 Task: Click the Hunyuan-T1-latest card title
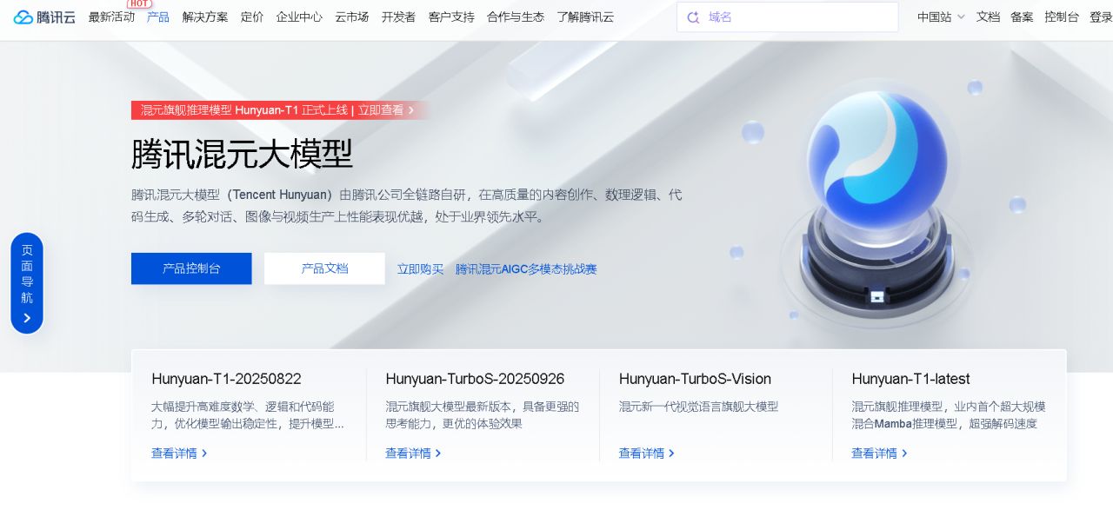coord(910,379)
